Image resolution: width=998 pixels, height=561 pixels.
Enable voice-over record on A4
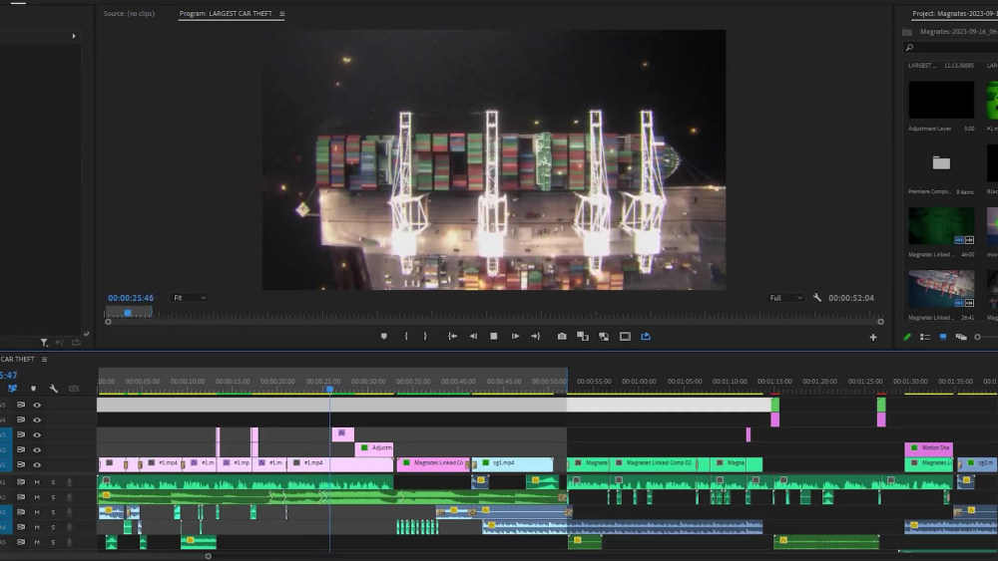click(x=70, y=527)
